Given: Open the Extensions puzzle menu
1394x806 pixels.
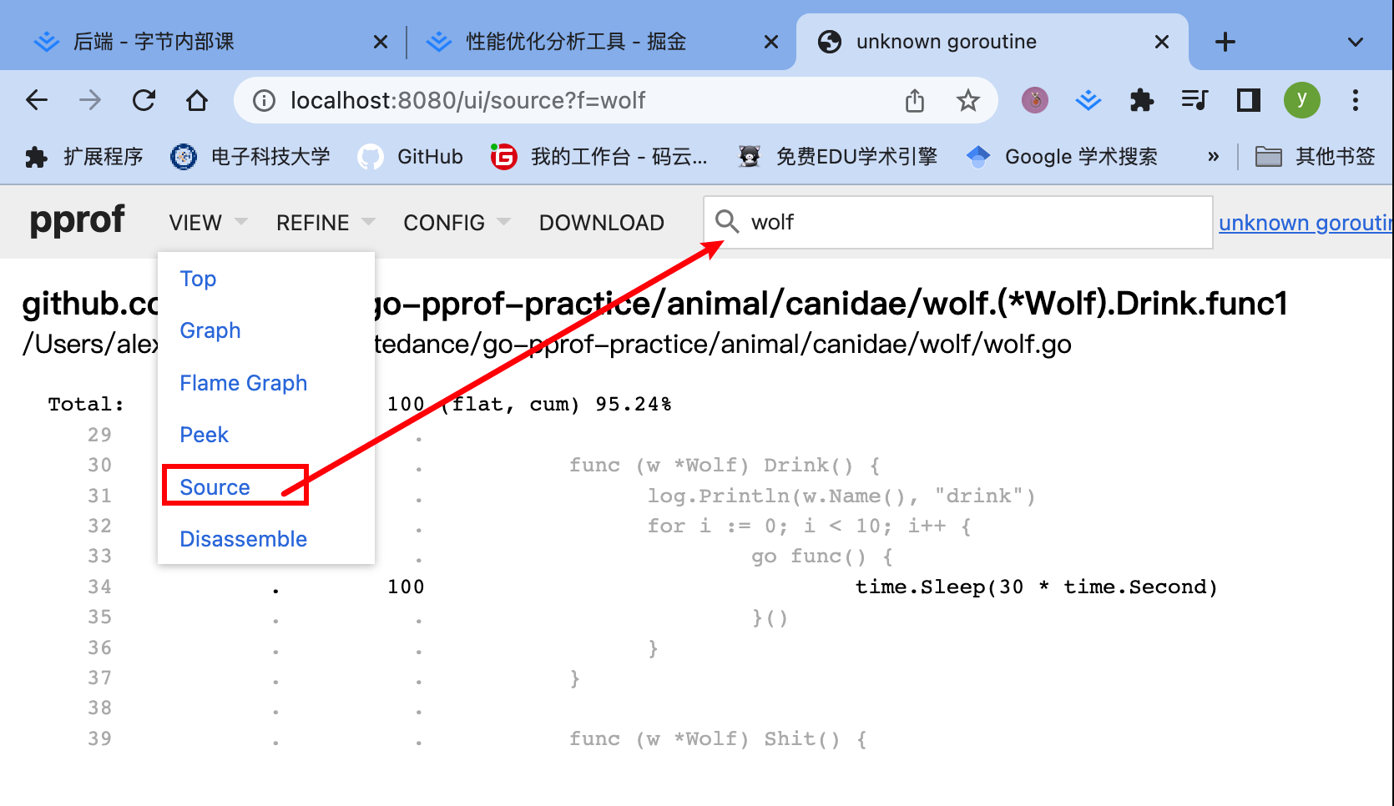Looking at the screenshot, I should pos(1142,101).
